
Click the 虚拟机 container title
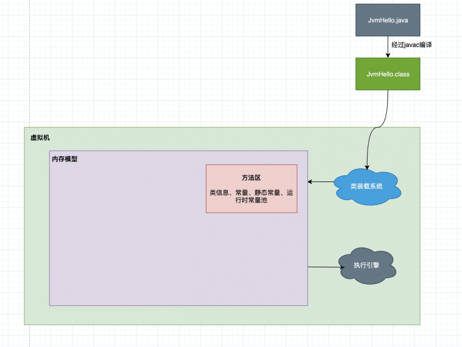click(39, 138)
